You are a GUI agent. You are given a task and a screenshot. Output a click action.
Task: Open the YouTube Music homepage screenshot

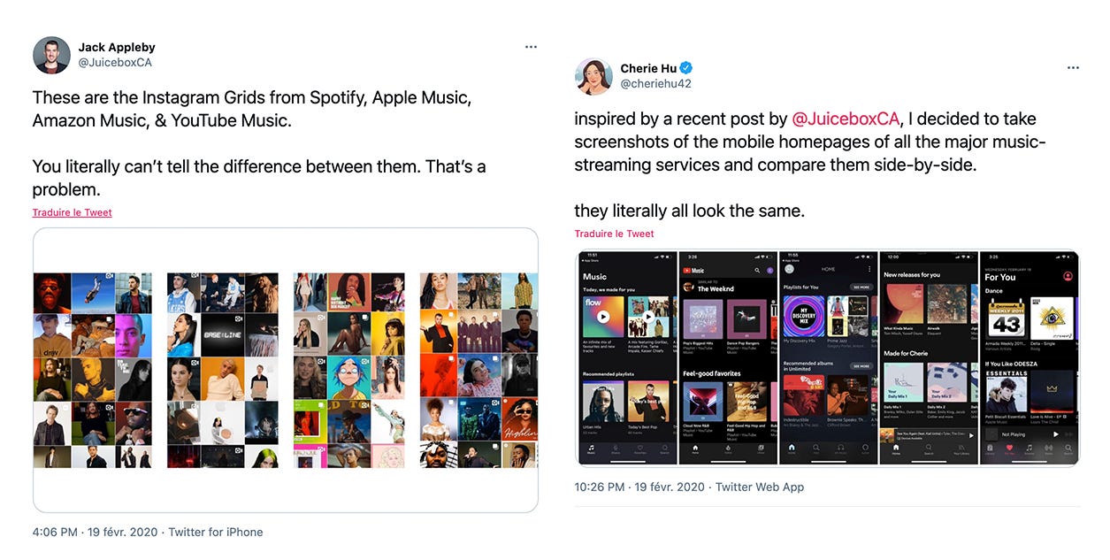click(728, 357)
